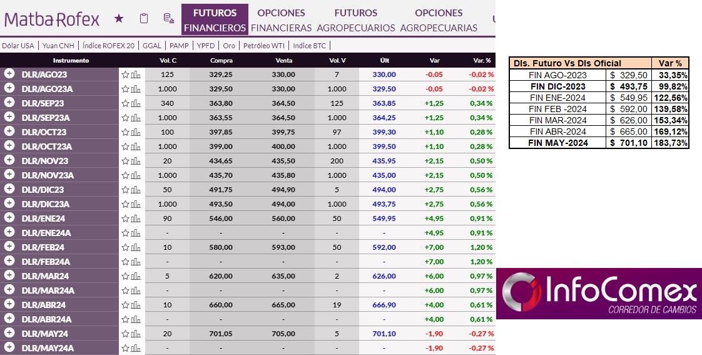Star the DLR/ENE24 instrument
Image resolution: width=702 pixels, height=355 pixels.
125,219
